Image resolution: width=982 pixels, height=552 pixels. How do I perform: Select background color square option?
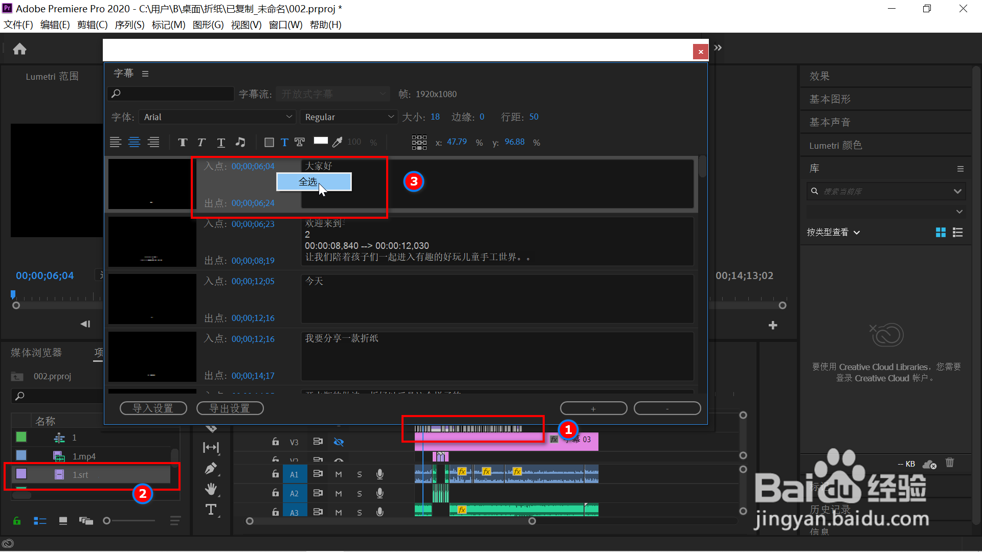(x=269, y=142)
